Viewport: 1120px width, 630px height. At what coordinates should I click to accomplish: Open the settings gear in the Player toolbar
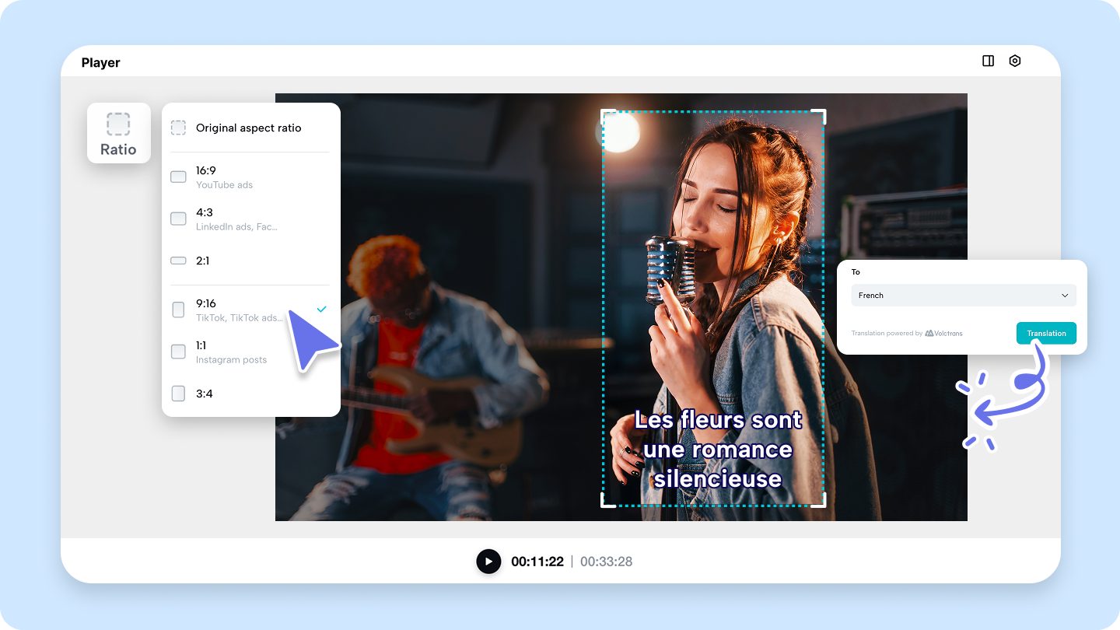pyautogui.click(x=1015, y=60)
